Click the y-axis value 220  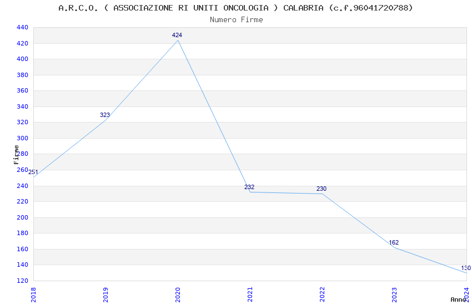22,202
